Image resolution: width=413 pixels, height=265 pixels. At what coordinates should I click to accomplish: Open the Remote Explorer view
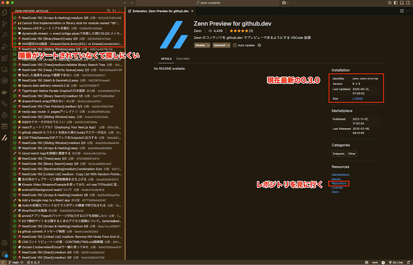(x=5, y=69)
